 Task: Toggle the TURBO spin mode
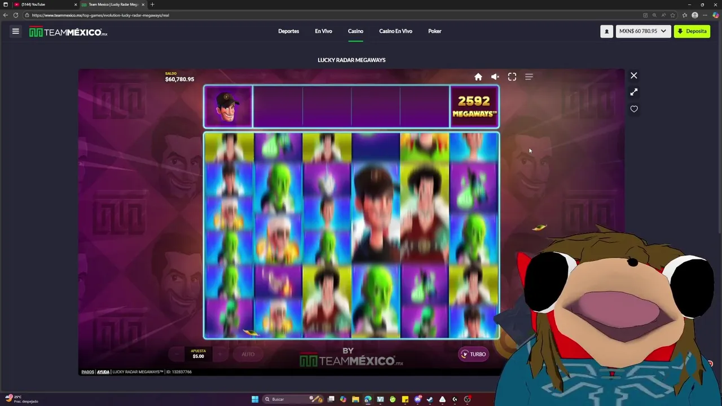click(x=473, y=354)
